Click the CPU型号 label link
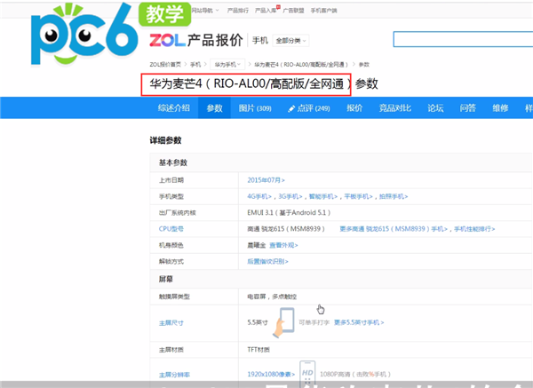533x388 pixels. click(171, 229)
